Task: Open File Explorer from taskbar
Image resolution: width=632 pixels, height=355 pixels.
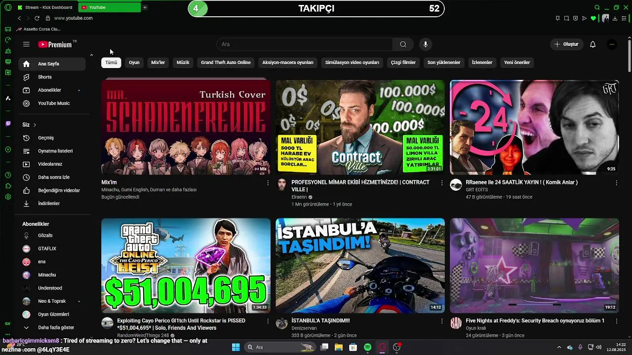Action: [x=339, y=347]
